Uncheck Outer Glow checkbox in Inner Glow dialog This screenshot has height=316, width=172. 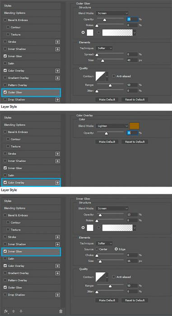(x=5, y=288)
